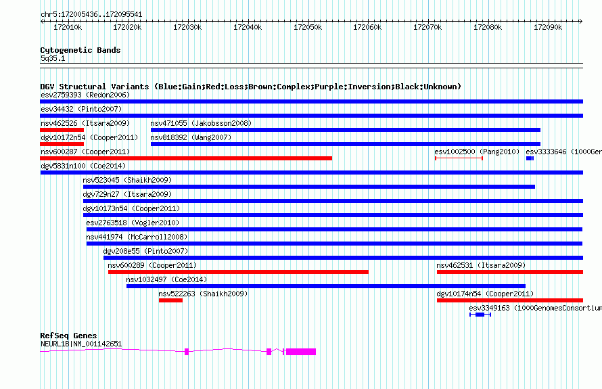602x389 pixels.
Task: Select the esv1002500 thin red loss glyph
Action: (459, 158)
